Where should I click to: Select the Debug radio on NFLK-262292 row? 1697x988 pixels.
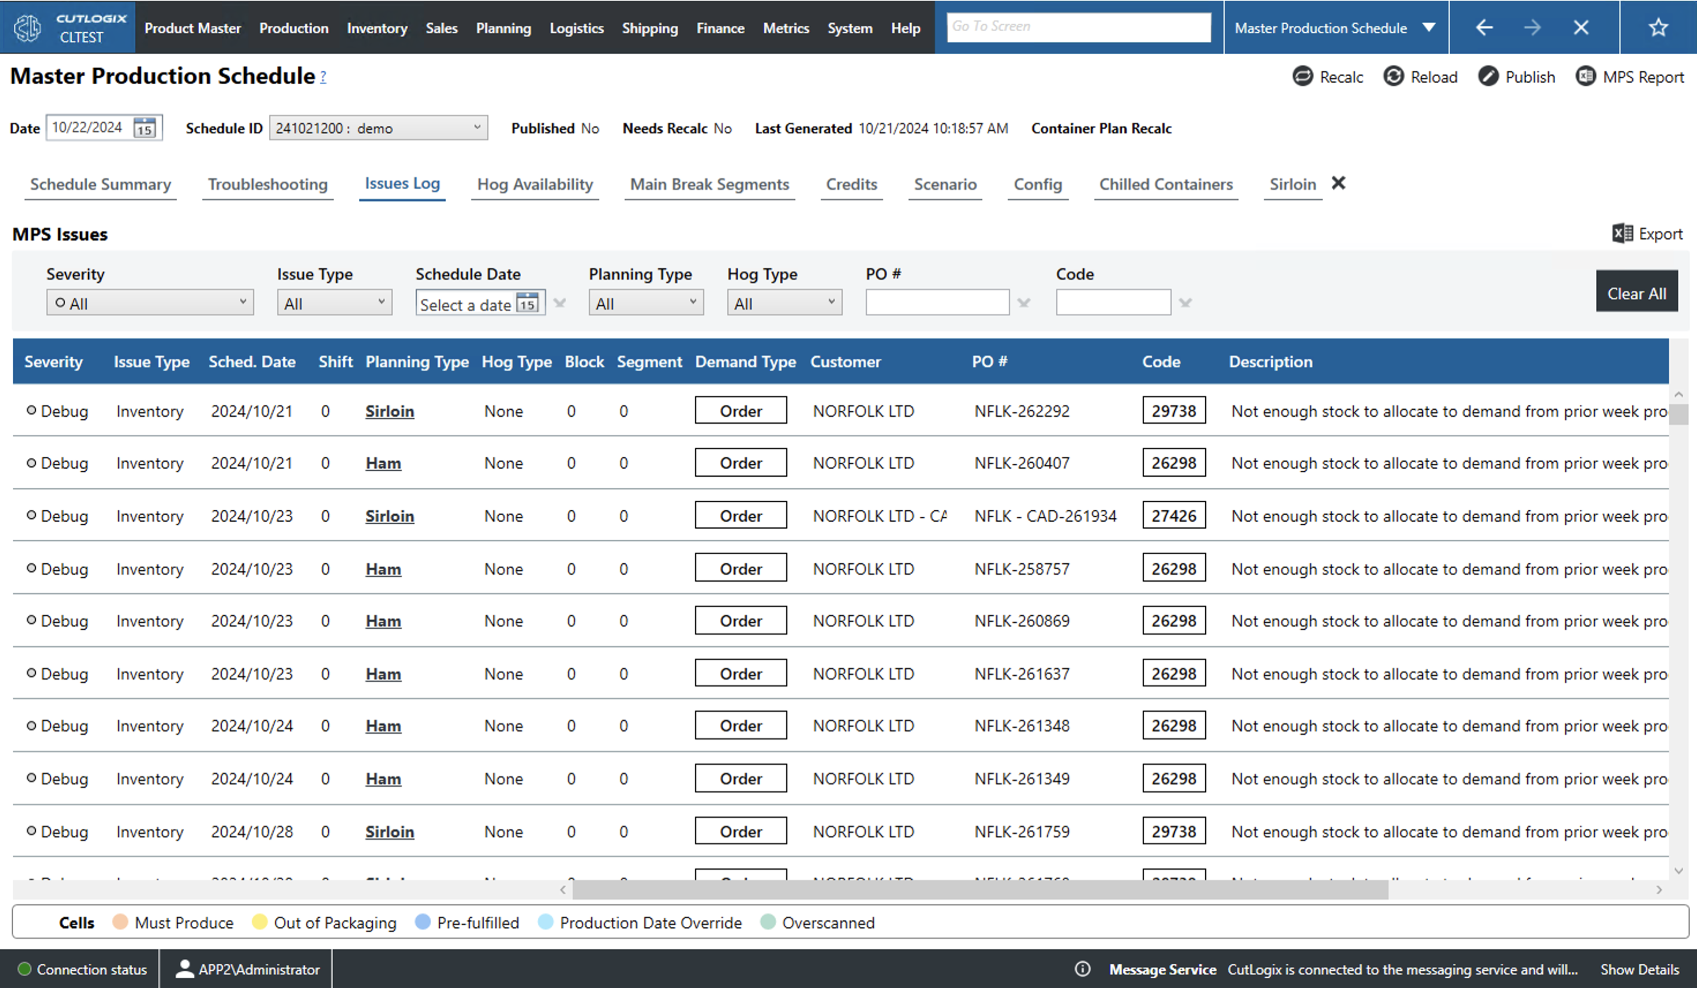[31, 410]
